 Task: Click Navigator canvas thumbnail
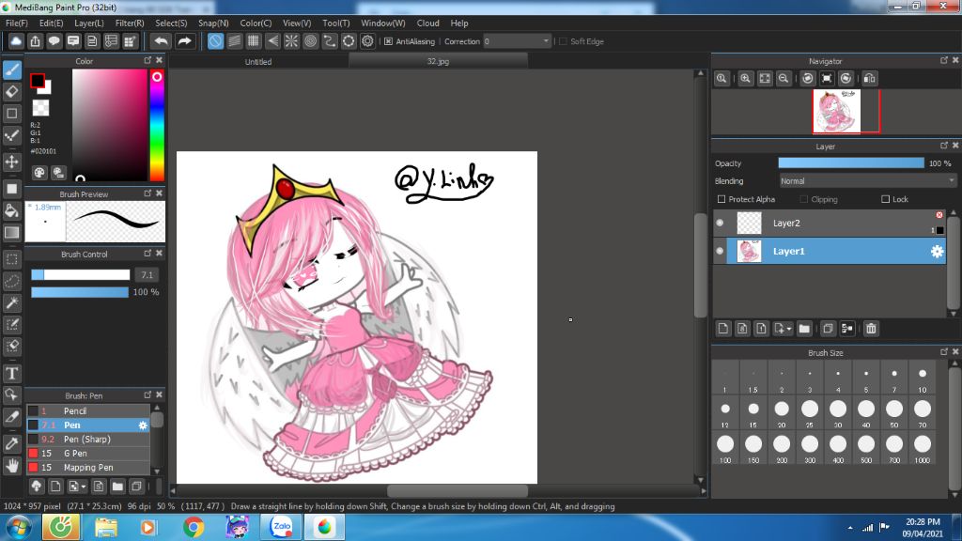click(837, 111)
